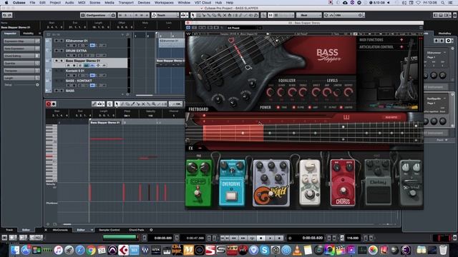The height and width of the screenshot is (257, 458).
Task: Click Solo on the Bass Slapper Stereo 01 track
Action: coord(62,61)
